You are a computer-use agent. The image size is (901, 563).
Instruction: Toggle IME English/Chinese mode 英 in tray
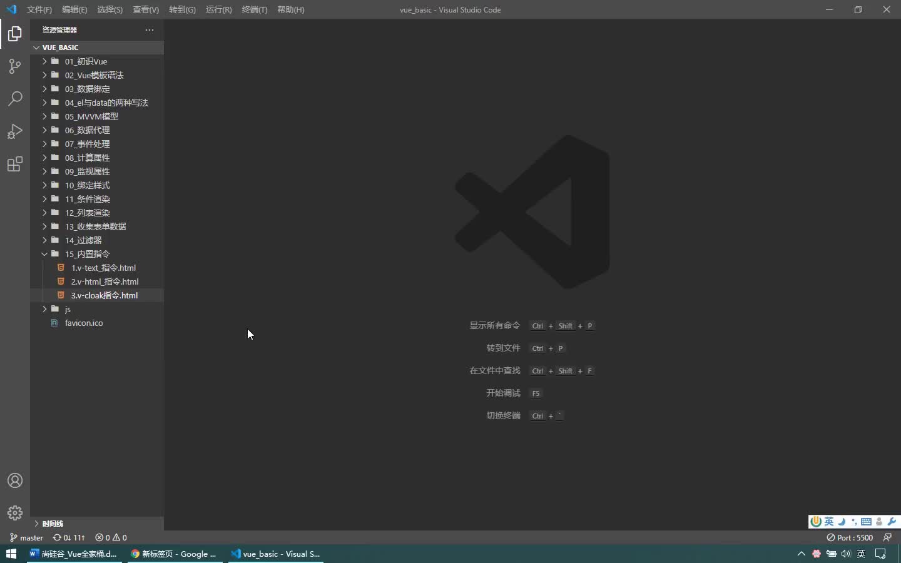coord(862,554)
